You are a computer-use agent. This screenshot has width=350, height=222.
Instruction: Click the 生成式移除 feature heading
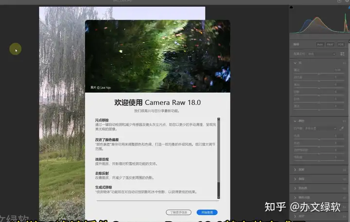click(x=104, y=187)
